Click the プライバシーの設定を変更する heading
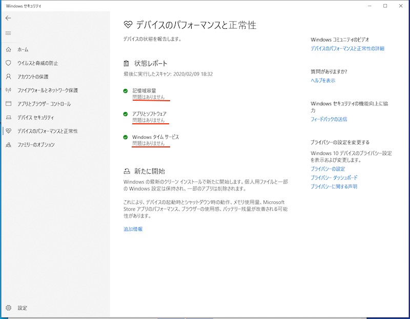 tap(340, 142)
